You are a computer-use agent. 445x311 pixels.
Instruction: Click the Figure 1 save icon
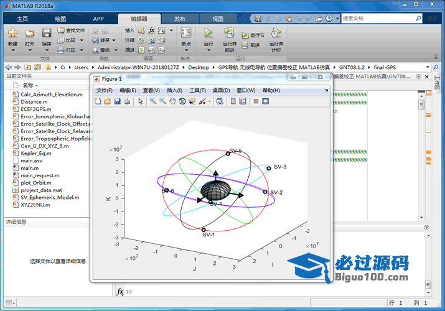click(x=117, y=101)
